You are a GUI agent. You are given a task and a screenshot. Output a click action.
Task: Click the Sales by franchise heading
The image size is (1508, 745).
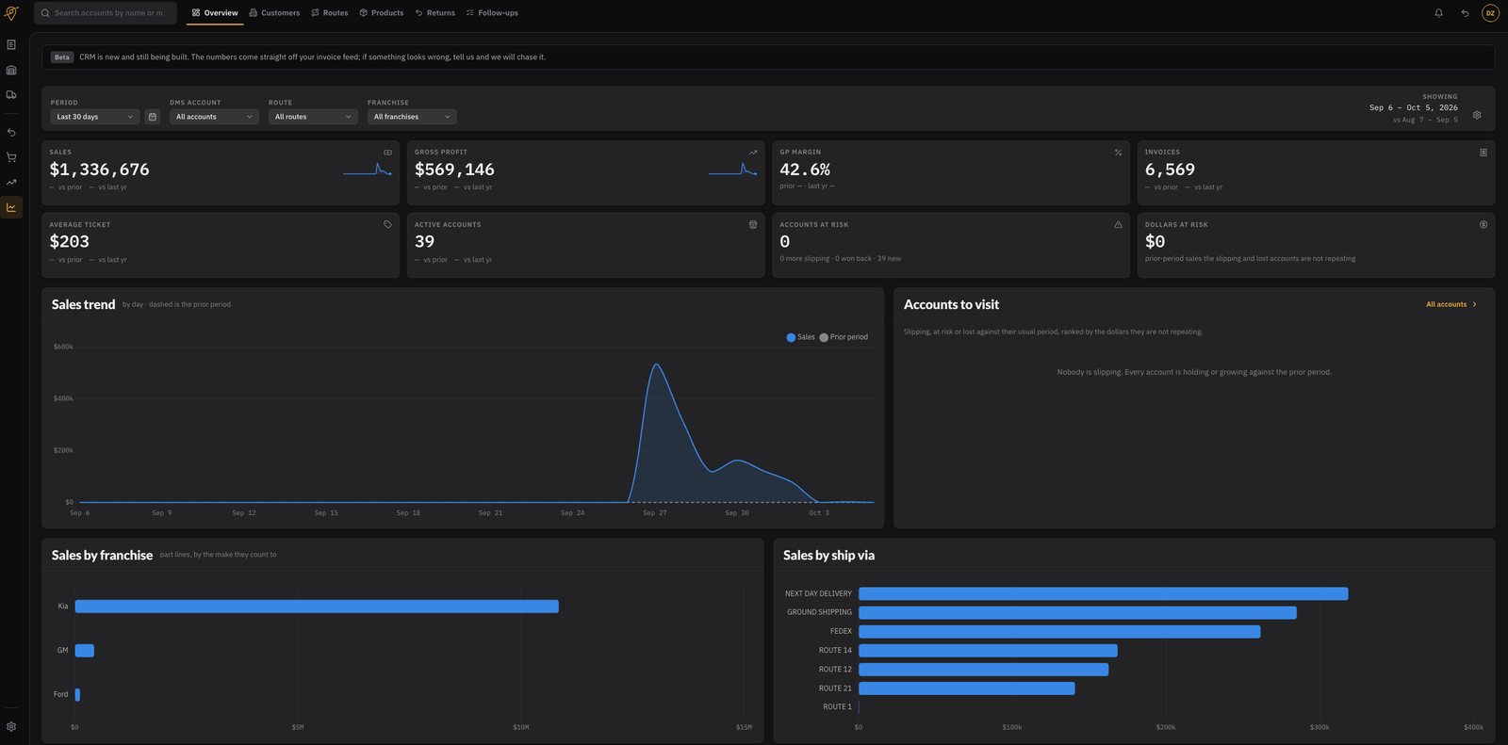[102, 556]
